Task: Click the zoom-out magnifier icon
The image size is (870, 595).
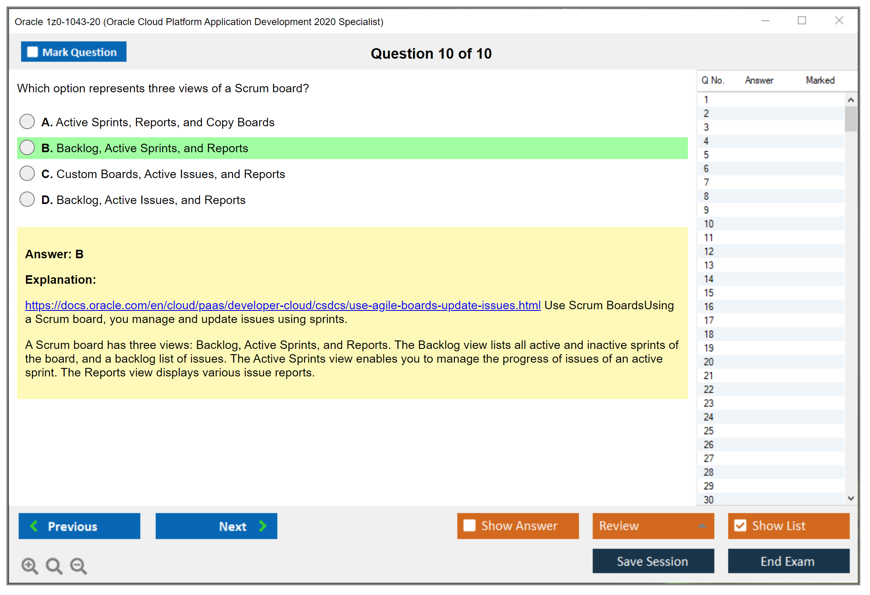Action: pyautogui.click(x=78, y=565)
